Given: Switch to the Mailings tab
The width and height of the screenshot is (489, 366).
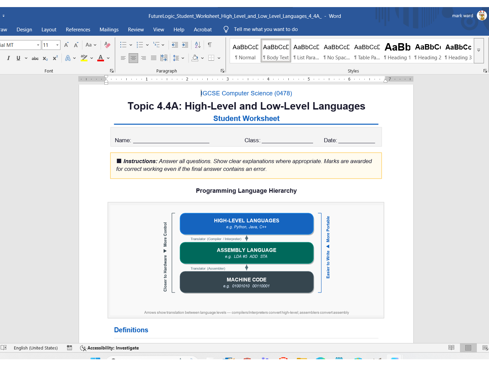Looking at the screenshot, I should pyautogui.click(x=109, y=30).
